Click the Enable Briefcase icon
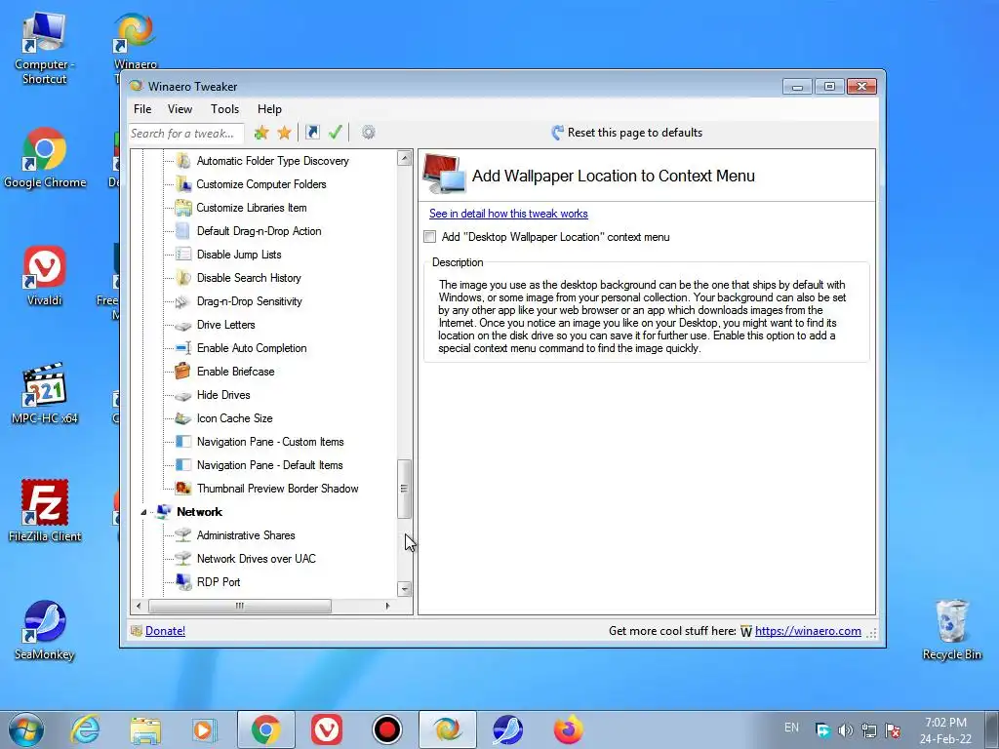This screenshot has width=999, height=749. tap(182, 371)
